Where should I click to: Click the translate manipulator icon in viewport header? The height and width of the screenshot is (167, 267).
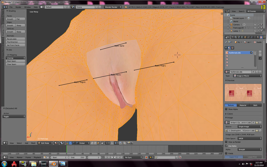pos(70,143)
